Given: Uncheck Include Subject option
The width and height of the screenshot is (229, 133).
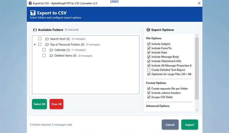Looking at the screenshot, I should [149, 44].
